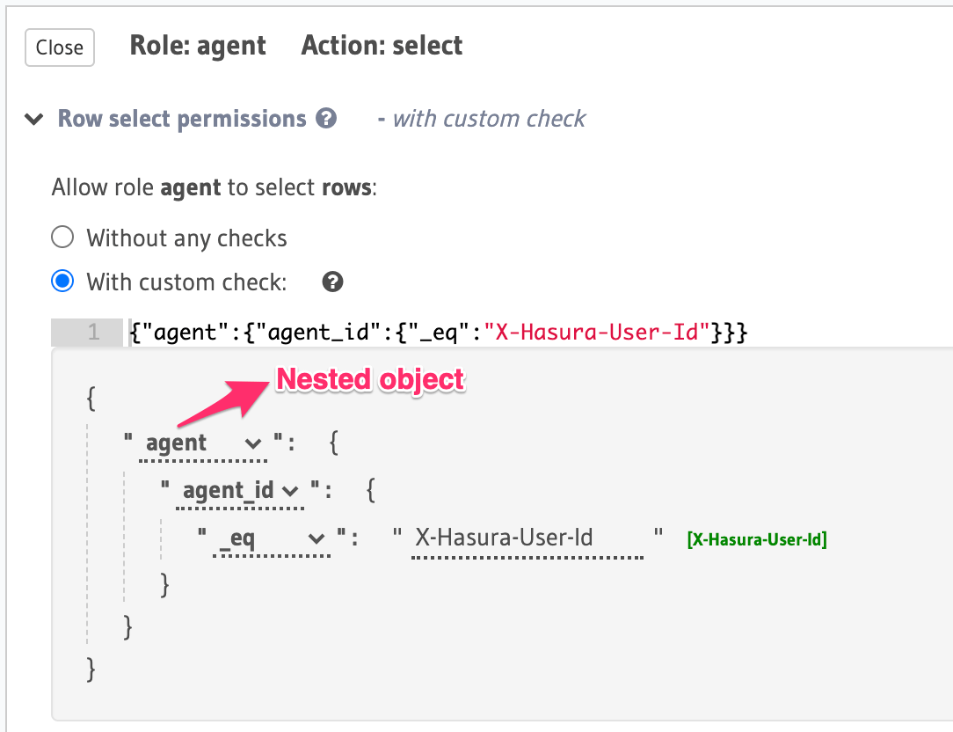This screenshot has width=953, height=732.
Task: Click the Role: agent heading
Action: click(x=198, y=46)
